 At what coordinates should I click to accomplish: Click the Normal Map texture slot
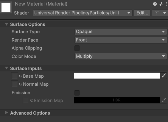15,84
